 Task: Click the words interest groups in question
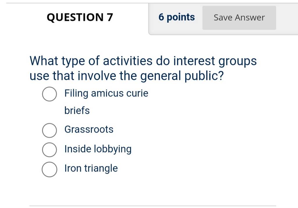(x=215, y=61)
